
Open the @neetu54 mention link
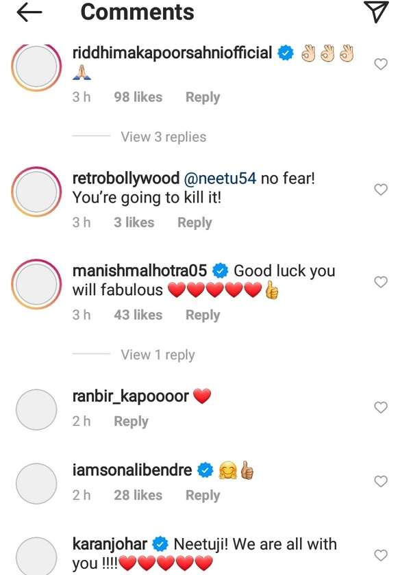coord(221,178)
